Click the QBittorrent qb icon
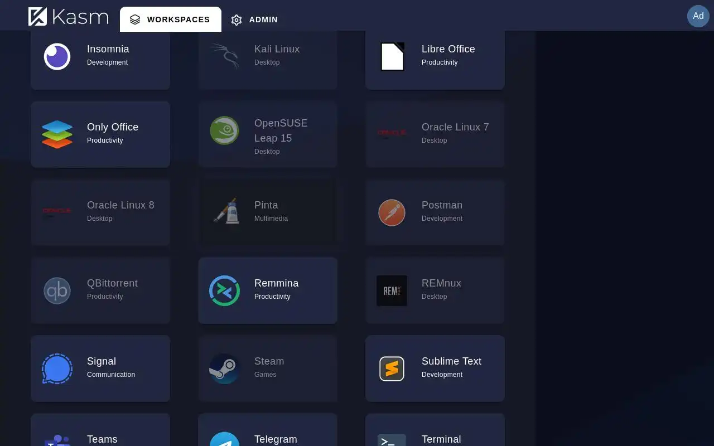 pos(57,290)
